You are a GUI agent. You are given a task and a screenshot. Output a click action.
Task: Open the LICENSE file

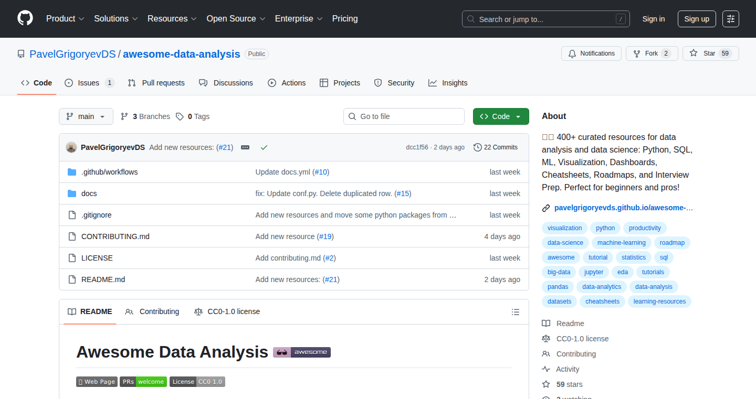coord(97,258)
